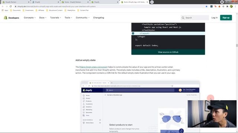Open the Docs dropdown menu

(43, 18)
